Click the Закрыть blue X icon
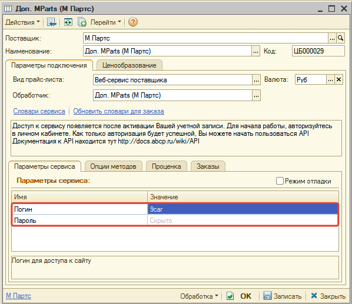Viewport: 352px width, 304px height. point(314,296)
